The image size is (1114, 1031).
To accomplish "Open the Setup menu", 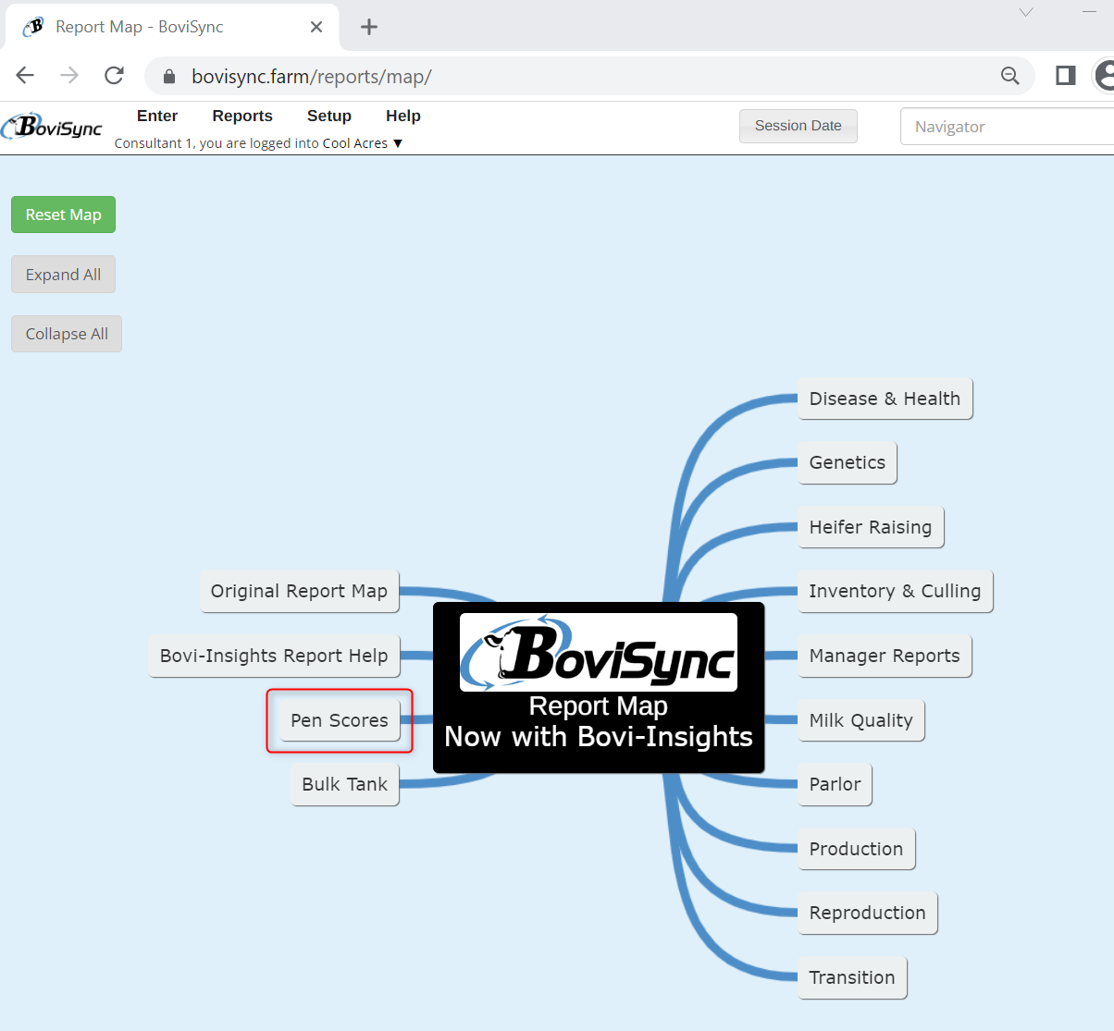I will [x=329, y=116].
